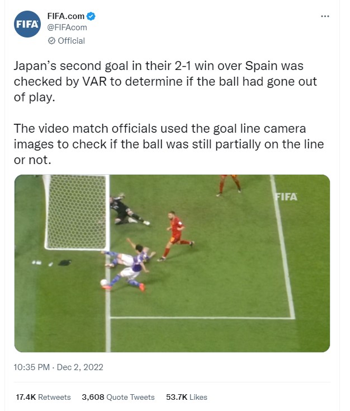
Task: Click the blue verified badge icon
Action: pos(91,16)
